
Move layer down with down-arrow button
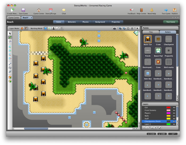coord(155,128)
